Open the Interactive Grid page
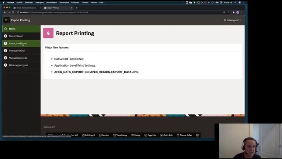Viewport: 282px width, 159px height. [21, 51]
